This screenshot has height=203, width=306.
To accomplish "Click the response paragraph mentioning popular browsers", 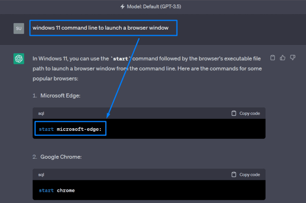I will pos(147,69).
